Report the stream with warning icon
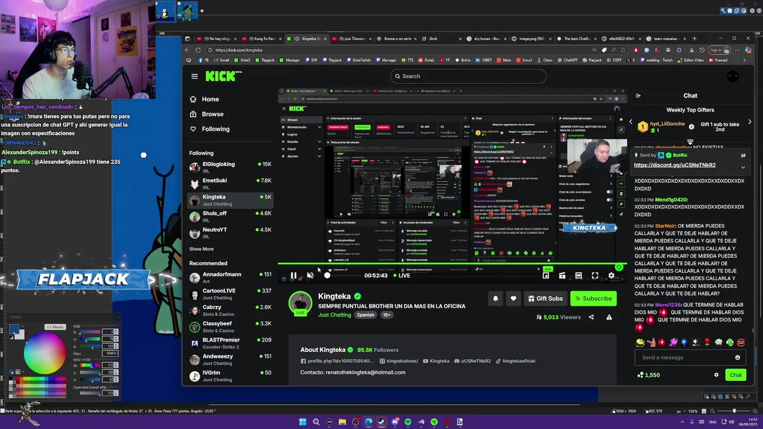The image size is (763, 429). (x=609, y=317)
